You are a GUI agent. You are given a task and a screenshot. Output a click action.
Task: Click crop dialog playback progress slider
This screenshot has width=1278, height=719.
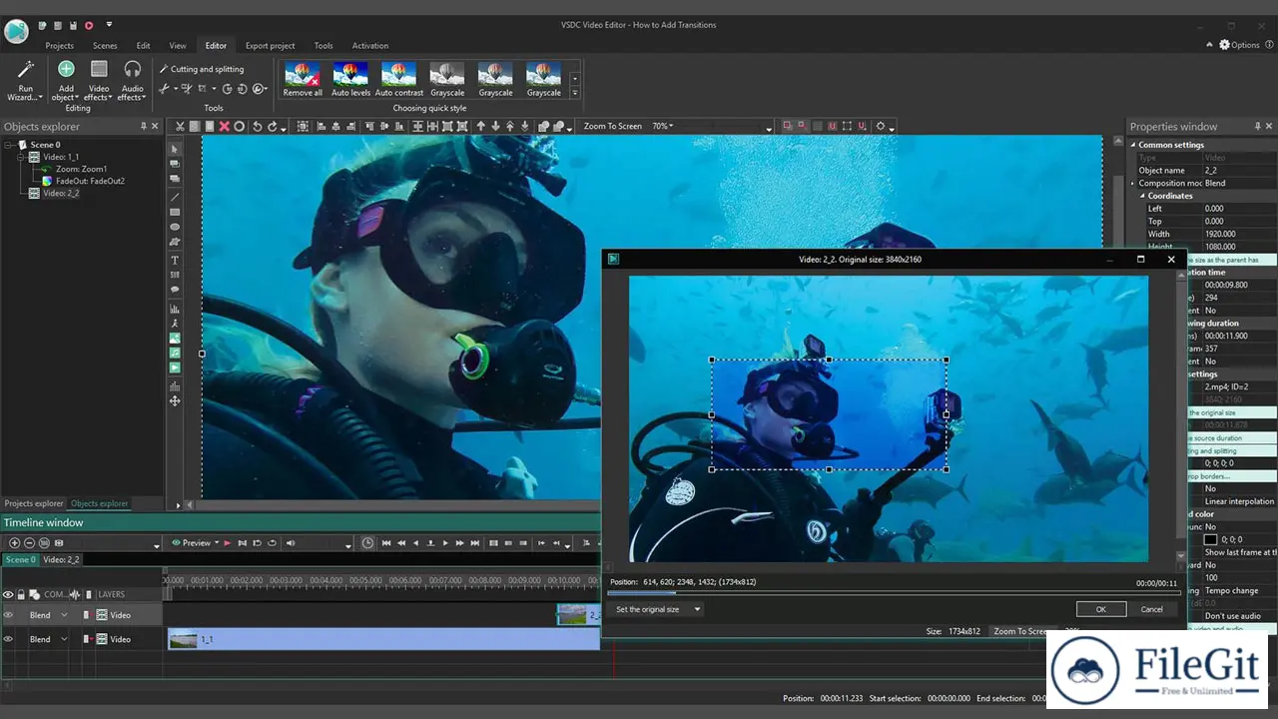893,592
